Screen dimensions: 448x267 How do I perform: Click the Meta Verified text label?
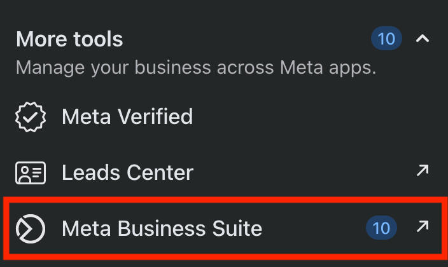(127, 117)
